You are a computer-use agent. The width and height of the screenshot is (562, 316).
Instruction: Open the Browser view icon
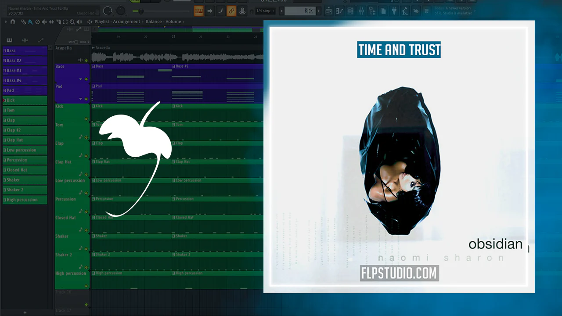click(x=372, y=11)
